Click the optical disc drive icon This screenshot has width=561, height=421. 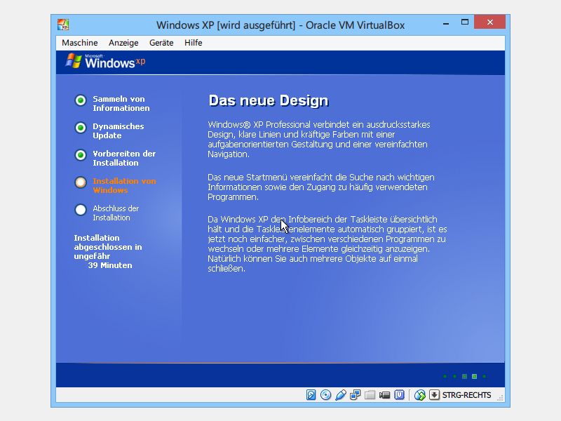(x=325, y=395)
